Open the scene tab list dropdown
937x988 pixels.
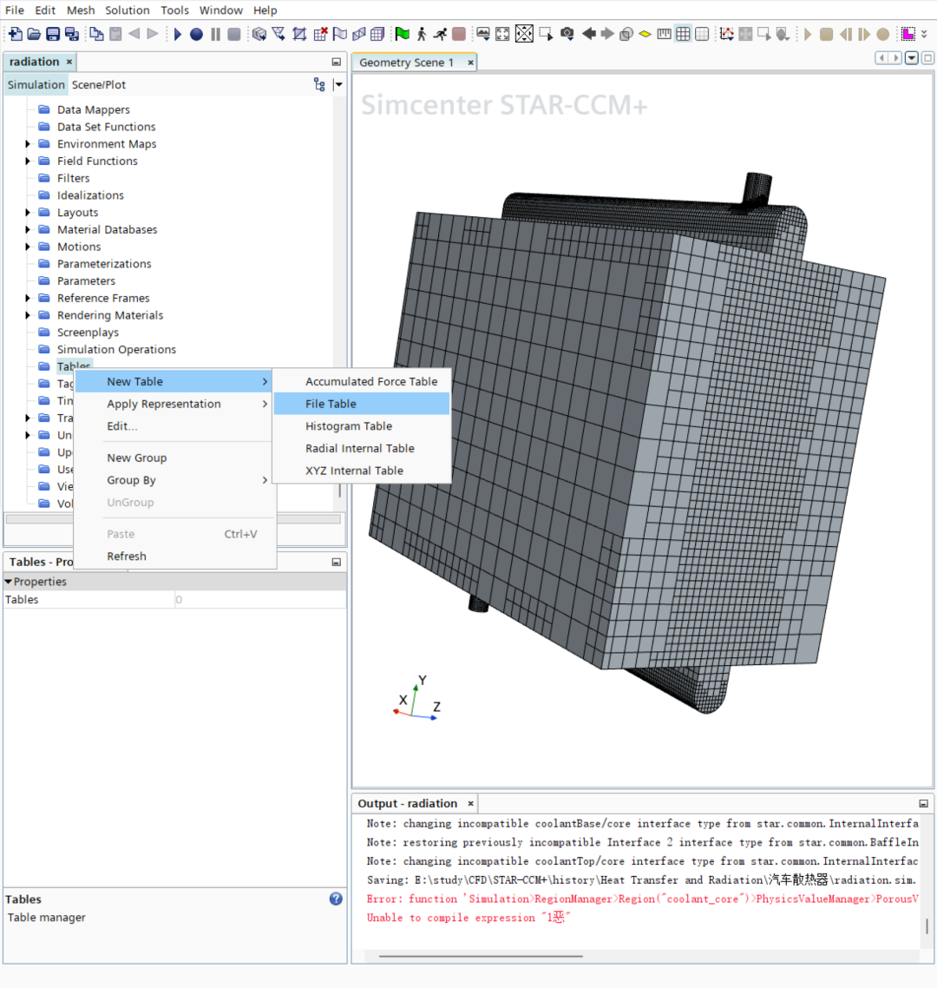click(911, 58)
